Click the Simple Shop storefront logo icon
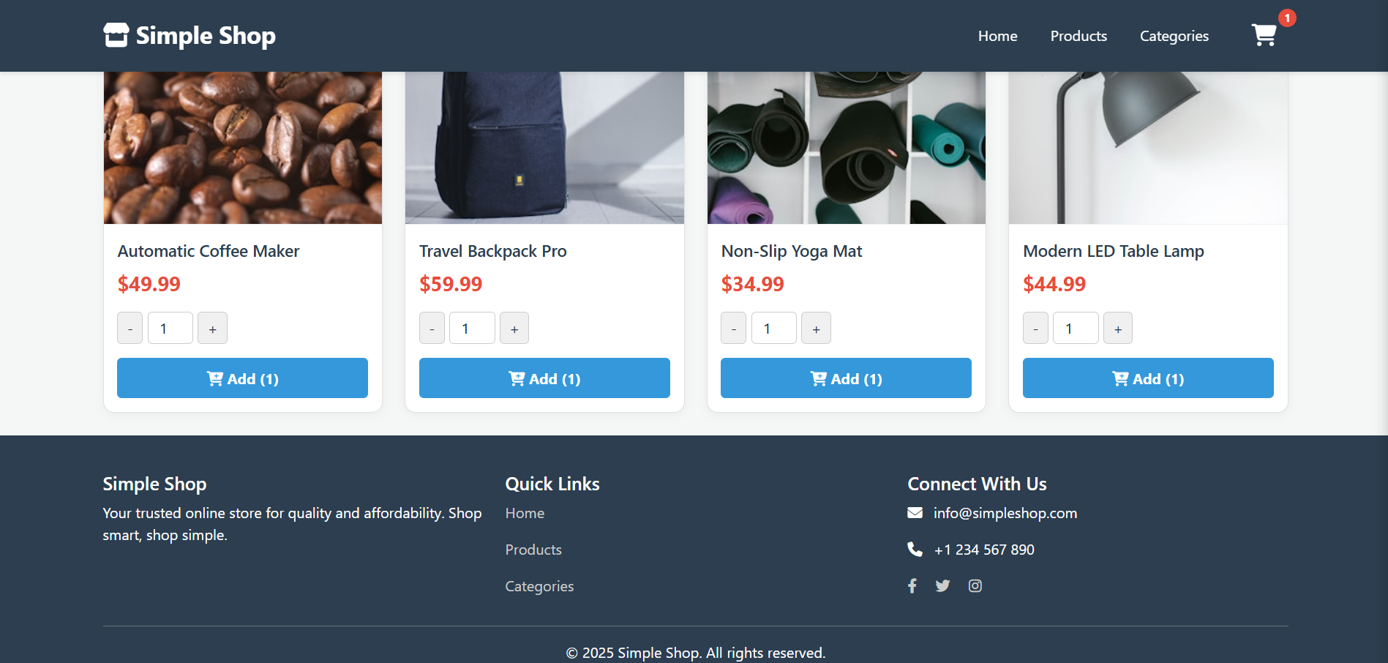 (x=116, y=34)
